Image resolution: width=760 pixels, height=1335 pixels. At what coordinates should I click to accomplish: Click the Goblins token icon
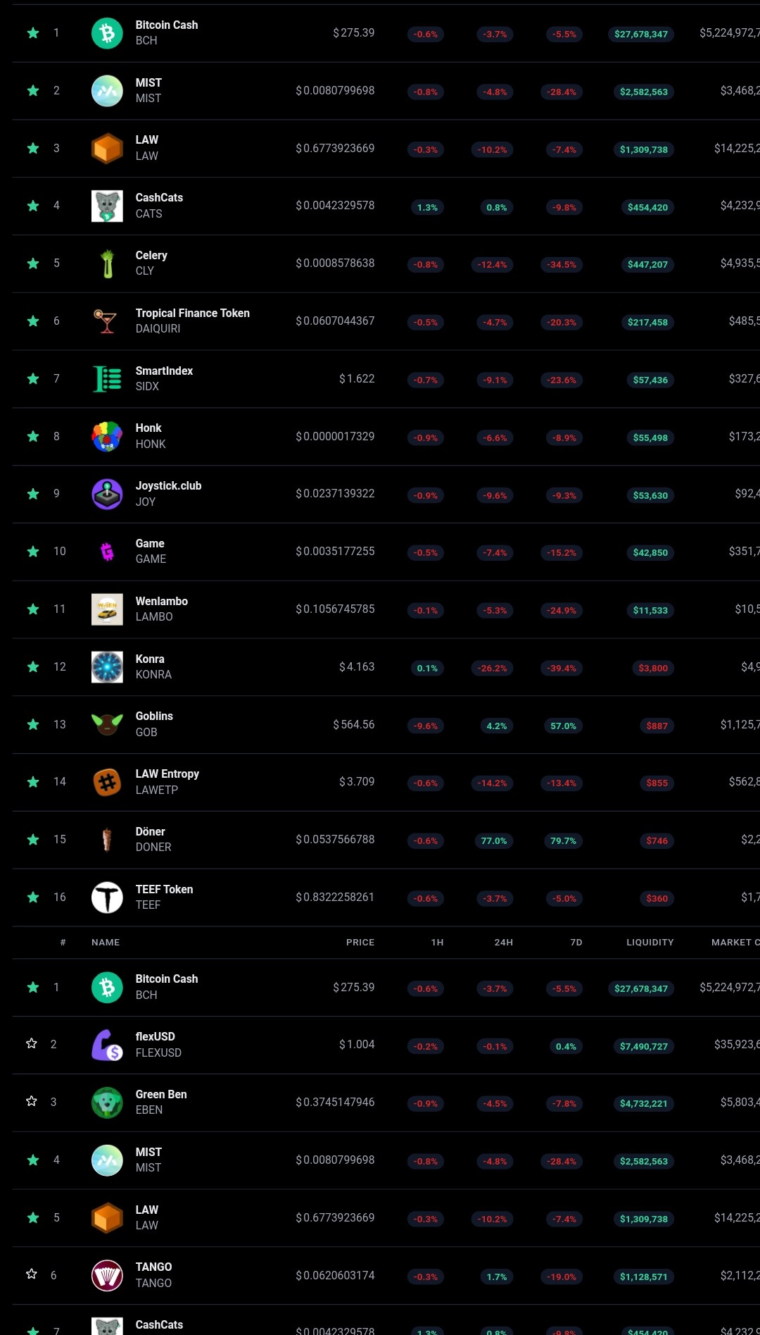pyautogui.click(x=107, y=724)
